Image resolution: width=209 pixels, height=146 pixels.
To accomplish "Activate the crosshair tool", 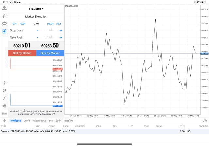I will (x=4, y=83).
